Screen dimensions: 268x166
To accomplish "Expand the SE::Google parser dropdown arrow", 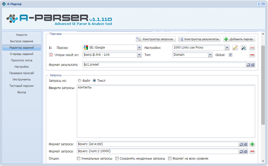I will coord(139,48).
